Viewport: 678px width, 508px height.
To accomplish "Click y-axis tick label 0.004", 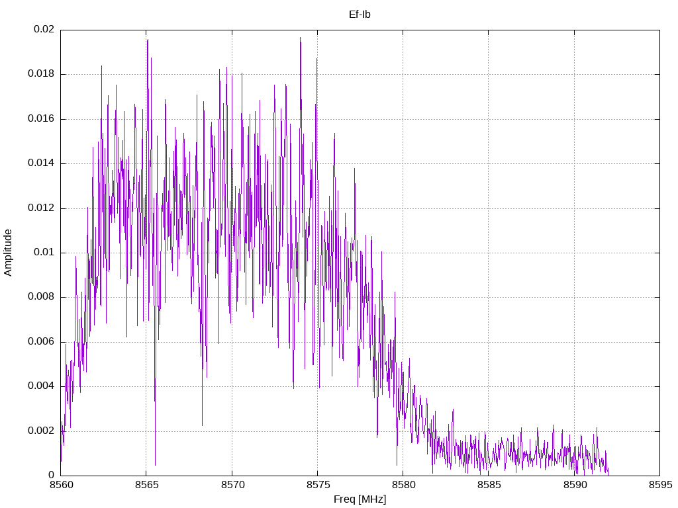I will click(41, 386).
